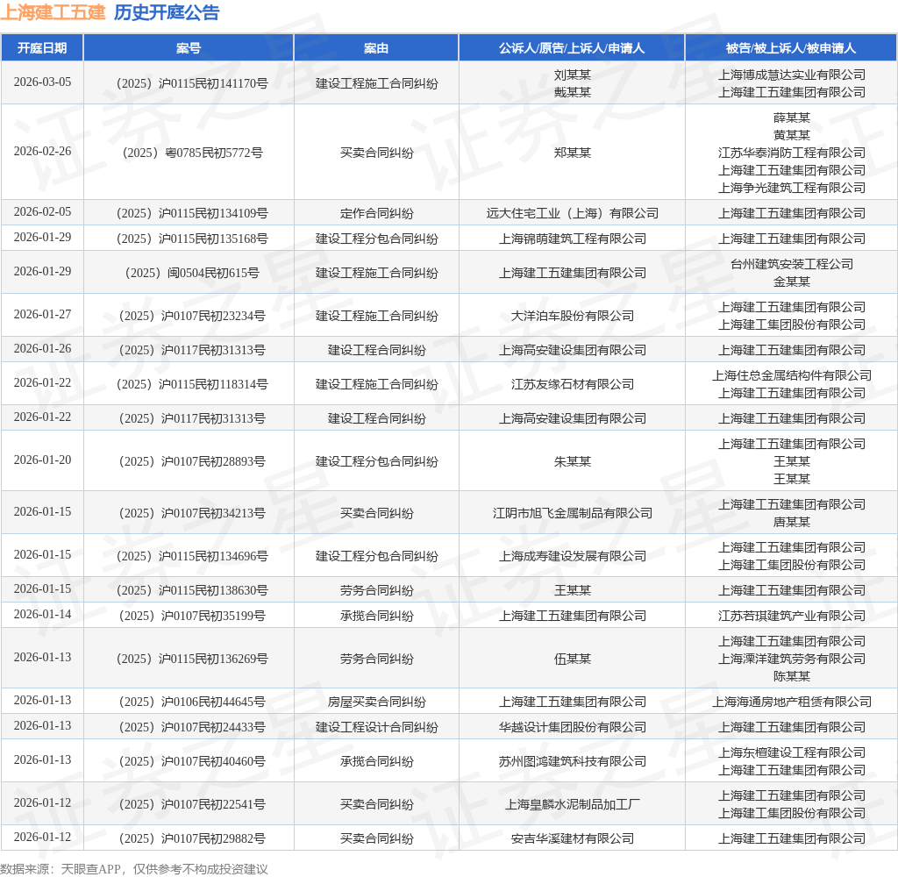This screenshot has height=877, width=898.
Task: Click case number (2025)沪0115民初138630号
Action: tap(192, 590)
